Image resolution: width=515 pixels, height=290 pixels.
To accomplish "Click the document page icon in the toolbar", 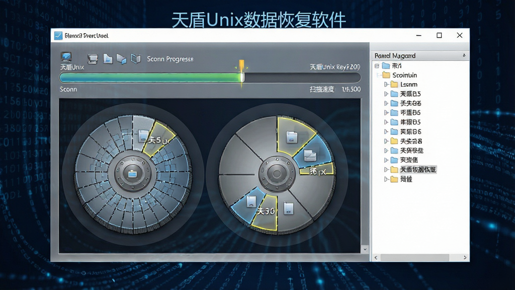I will click(108, 59).
